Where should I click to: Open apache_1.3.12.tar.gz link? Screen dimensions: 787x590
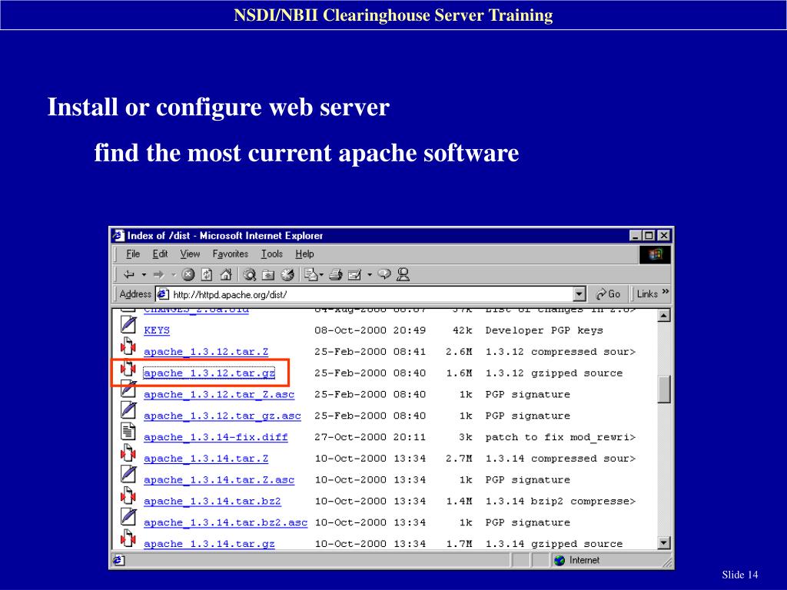tap(209, 373)
